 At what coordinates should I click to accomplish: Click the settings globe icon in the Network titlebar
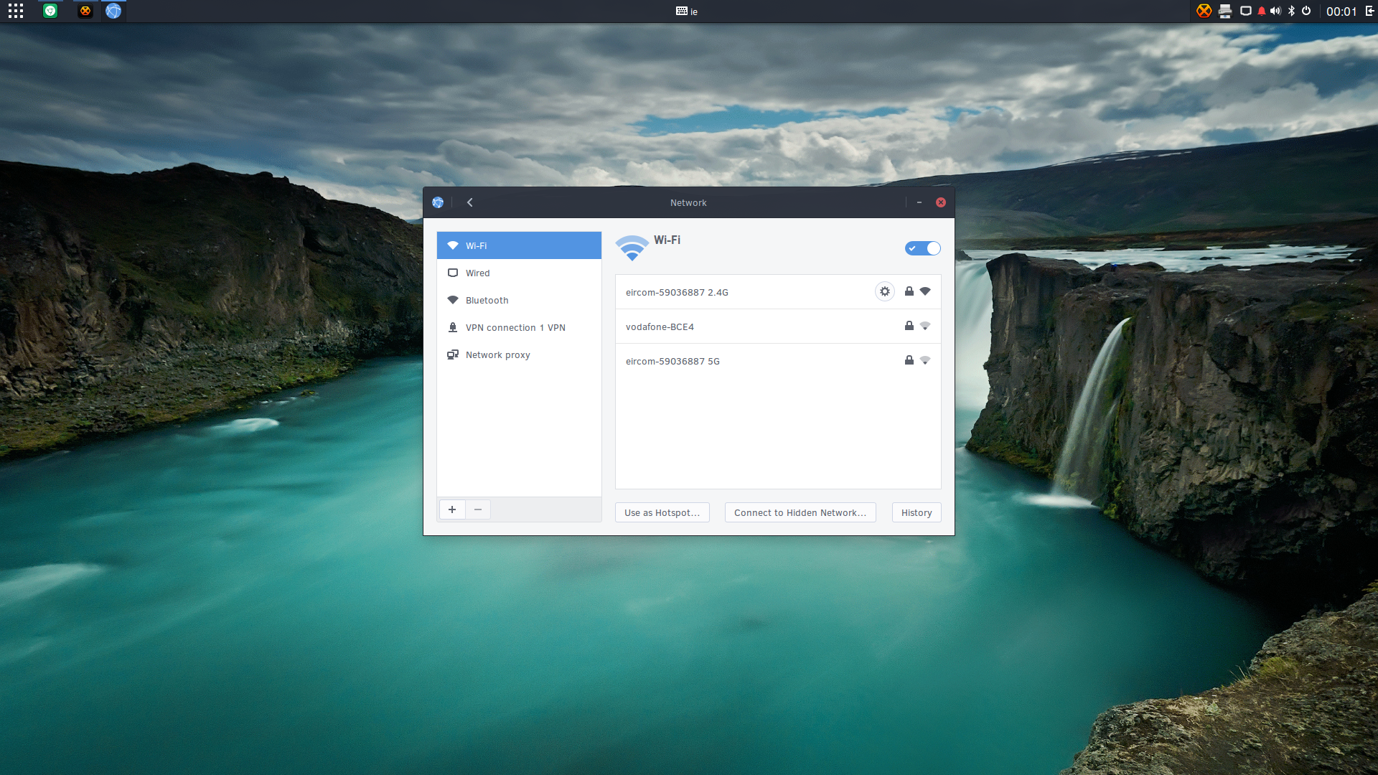[438, 202]
